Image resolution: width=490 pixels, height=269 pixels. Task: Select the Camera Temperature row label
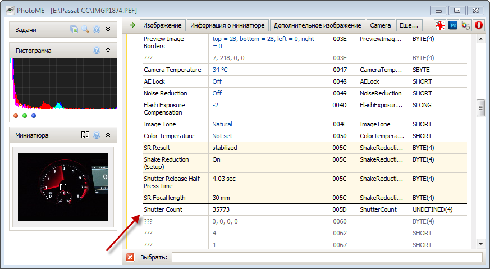(x=172, y=70)
